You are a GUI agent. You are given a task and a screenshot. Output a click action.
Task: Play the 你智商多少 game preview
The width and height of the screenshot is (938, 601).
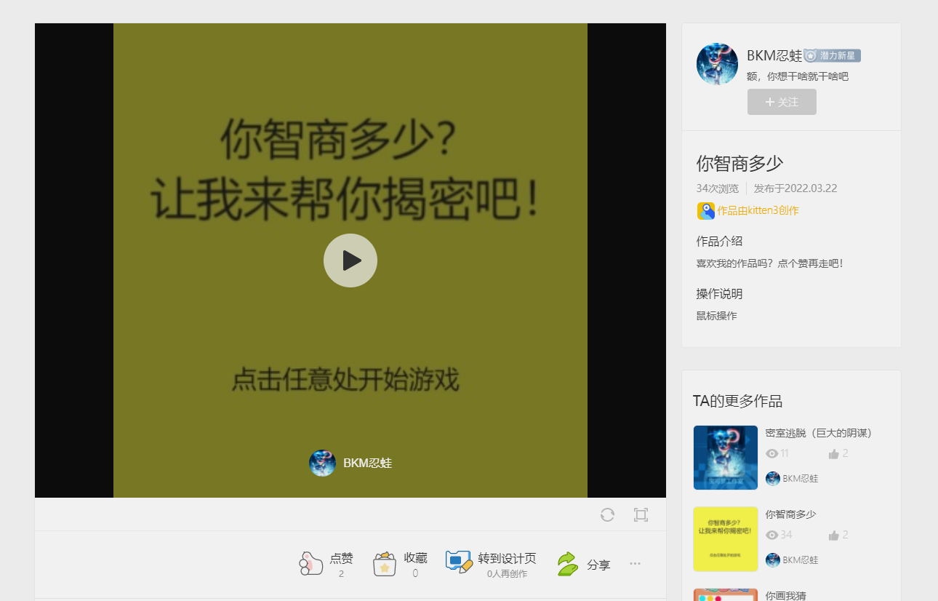350,260
